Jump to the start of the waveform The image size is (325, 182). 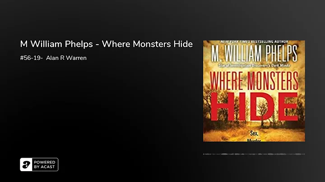click(x=204, y=154)
